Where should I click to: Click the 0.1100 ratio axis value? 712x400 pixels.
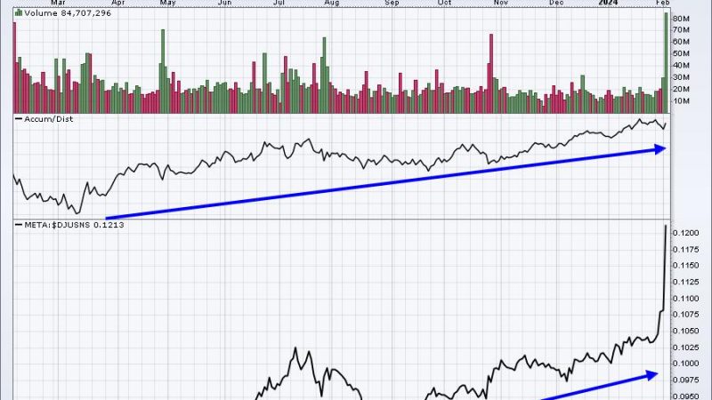point(685,299)
